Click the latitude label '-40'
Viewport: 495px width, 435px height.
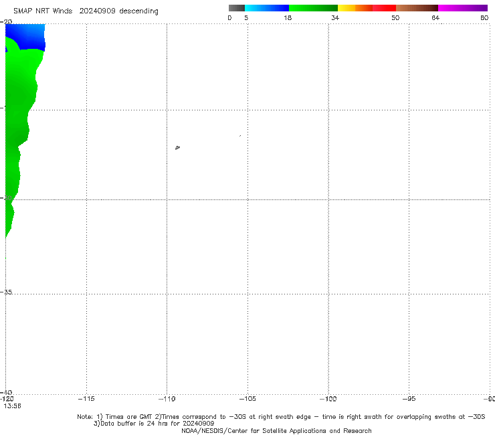(x=6, y=392)
